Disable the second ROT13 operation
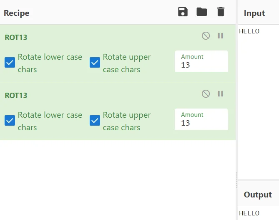This screenshot has width=279, height=220. 206,94
